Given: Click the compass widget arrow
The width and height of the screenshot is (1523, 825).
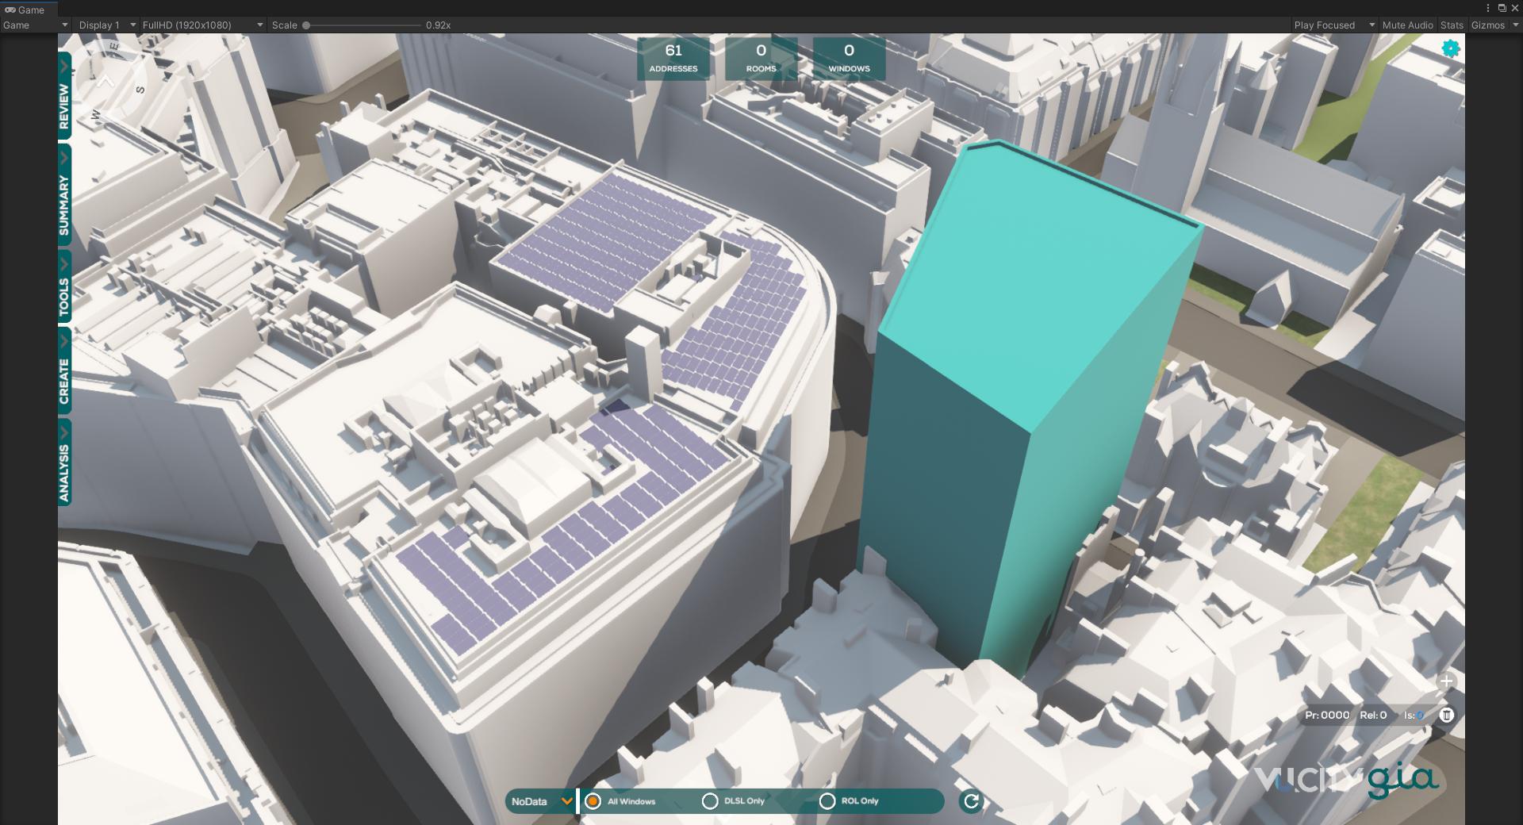Looking at the screenshot, I should pos(105,81).
